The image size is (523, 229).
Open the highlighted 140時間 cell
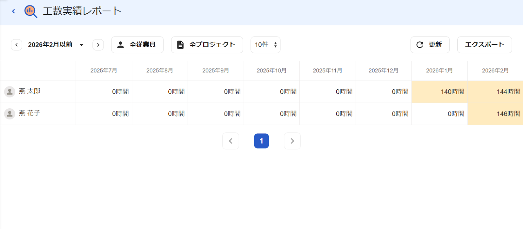440,92
